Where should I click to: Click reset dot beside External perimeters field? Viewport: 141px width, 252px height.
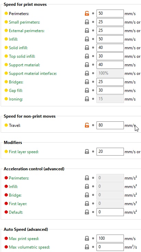pos(93,30)
